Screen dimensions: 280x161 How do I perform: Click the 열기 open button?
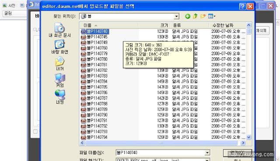pyautogui.click(x=238, y=153)
